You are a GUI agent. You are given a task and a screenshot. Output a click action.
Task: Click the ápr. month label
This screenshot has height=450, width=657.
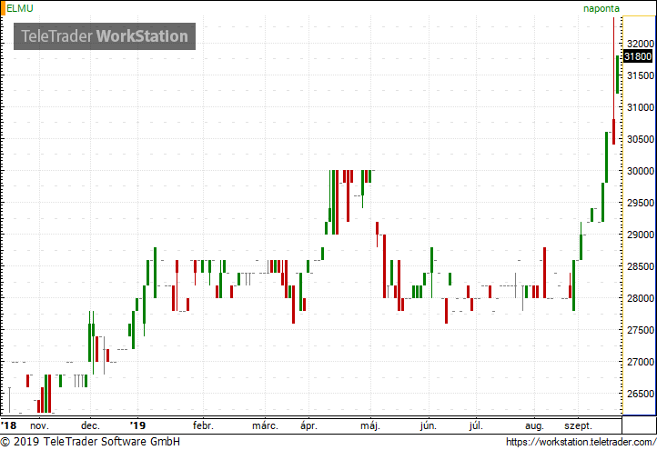pos(308,426)
